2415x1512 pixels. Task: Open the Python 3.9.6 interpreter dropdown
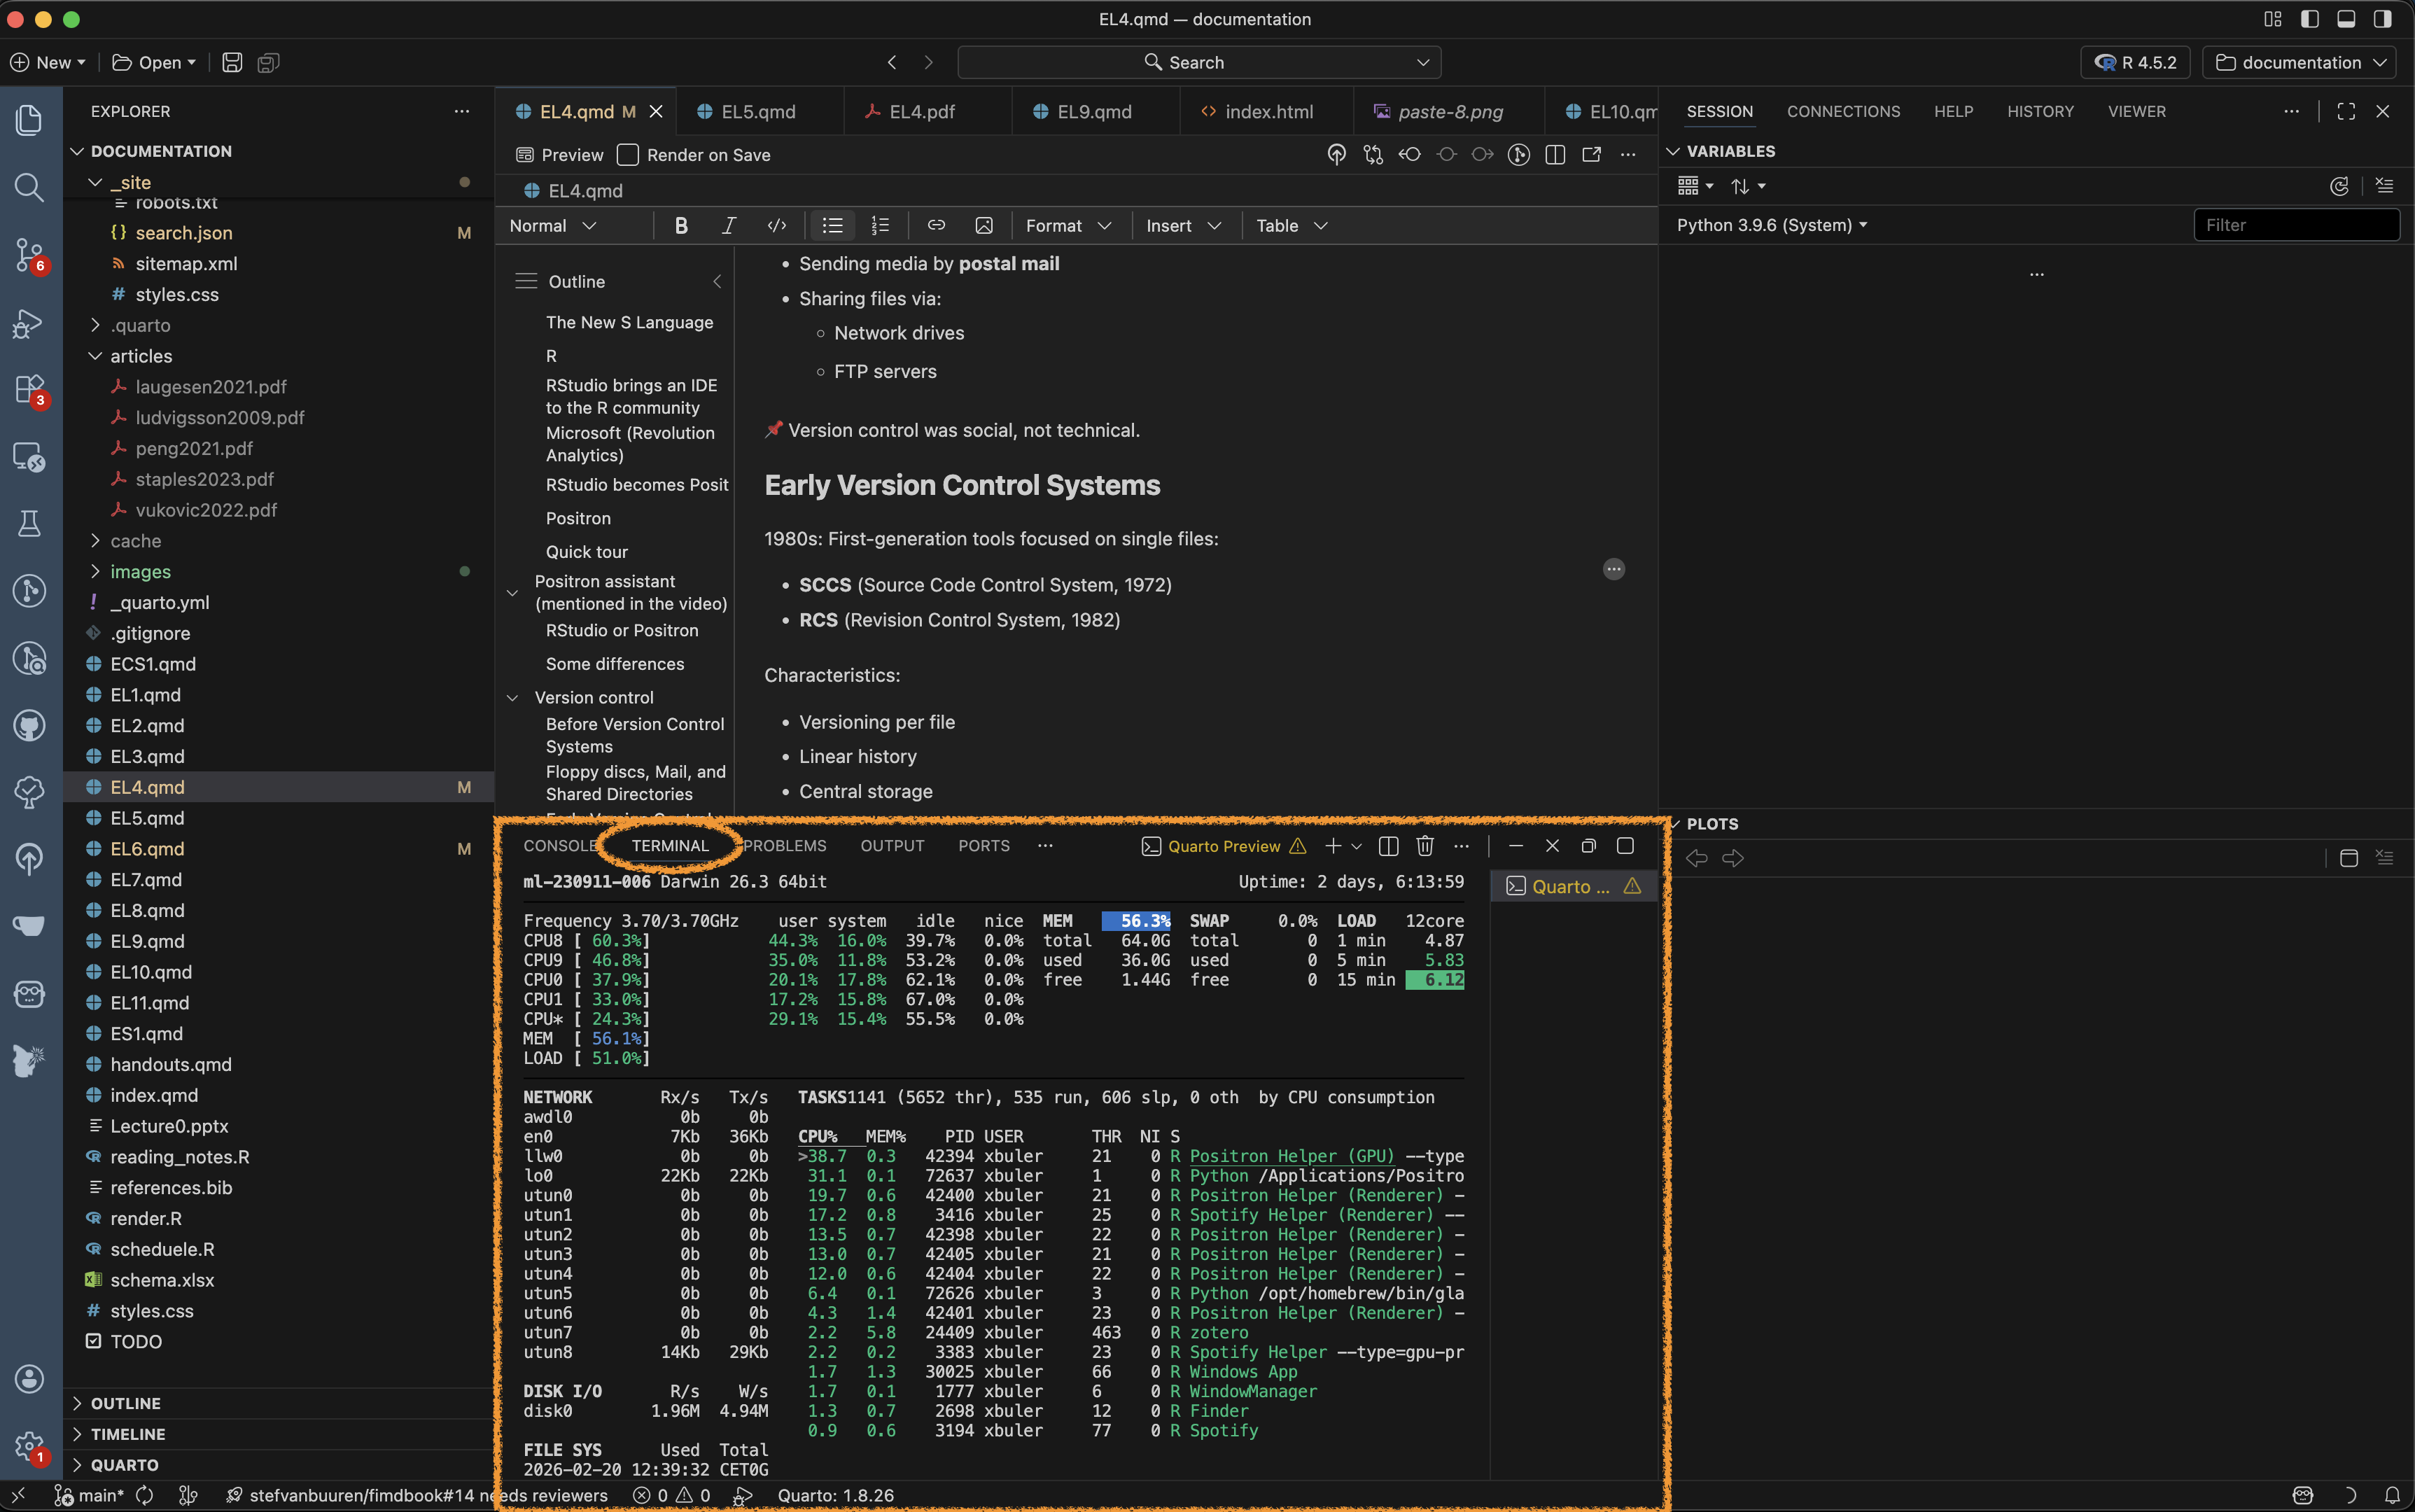1771,225
